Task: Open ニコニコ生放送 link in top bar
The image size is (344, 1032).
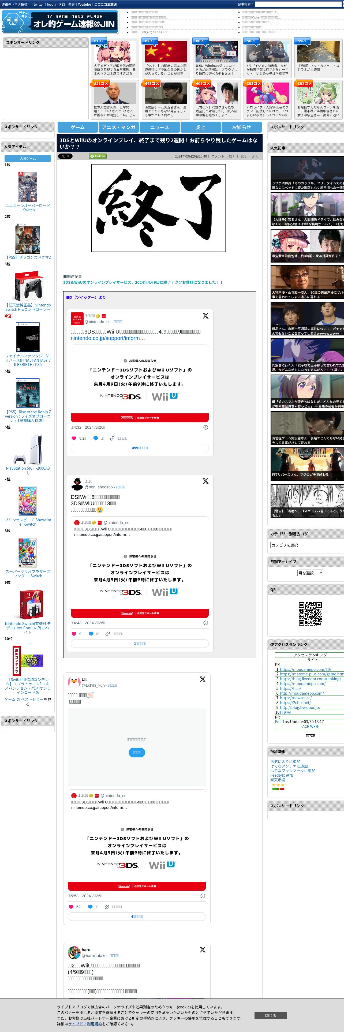Action: 105,4
